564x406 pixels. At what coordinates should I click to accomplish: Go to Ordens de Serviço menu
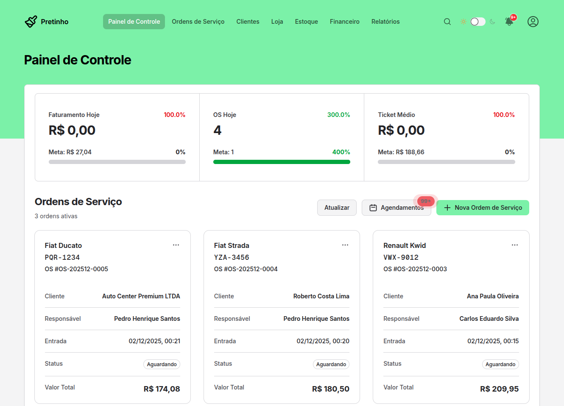click(x=198, y=22)
